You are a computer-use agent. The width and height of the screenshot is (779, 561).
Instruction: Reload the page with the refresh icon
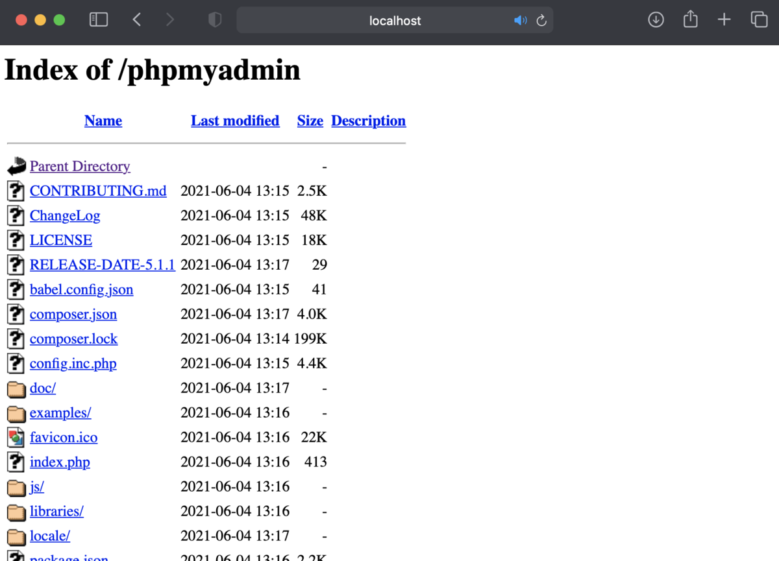click(x=541, y=21)
